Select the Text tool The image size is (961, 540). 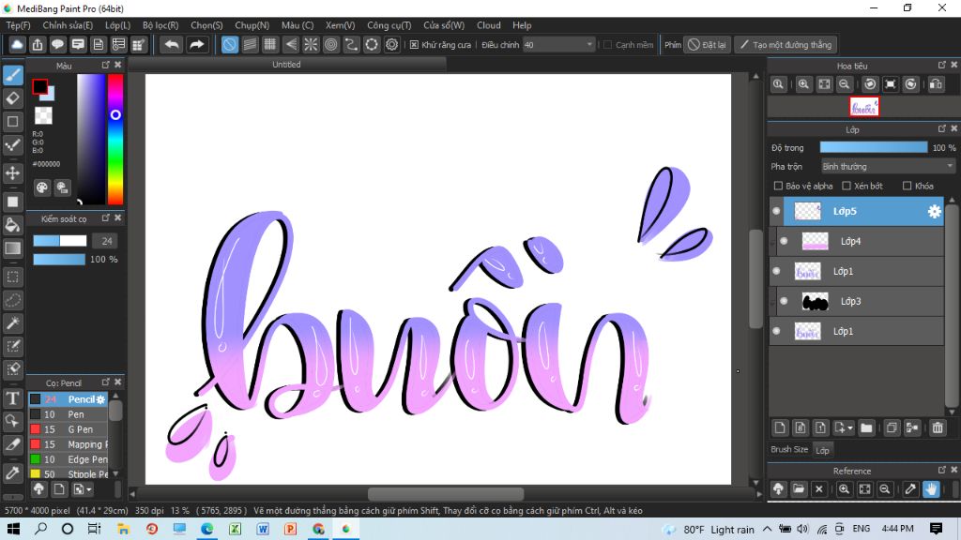coord(13,397)
